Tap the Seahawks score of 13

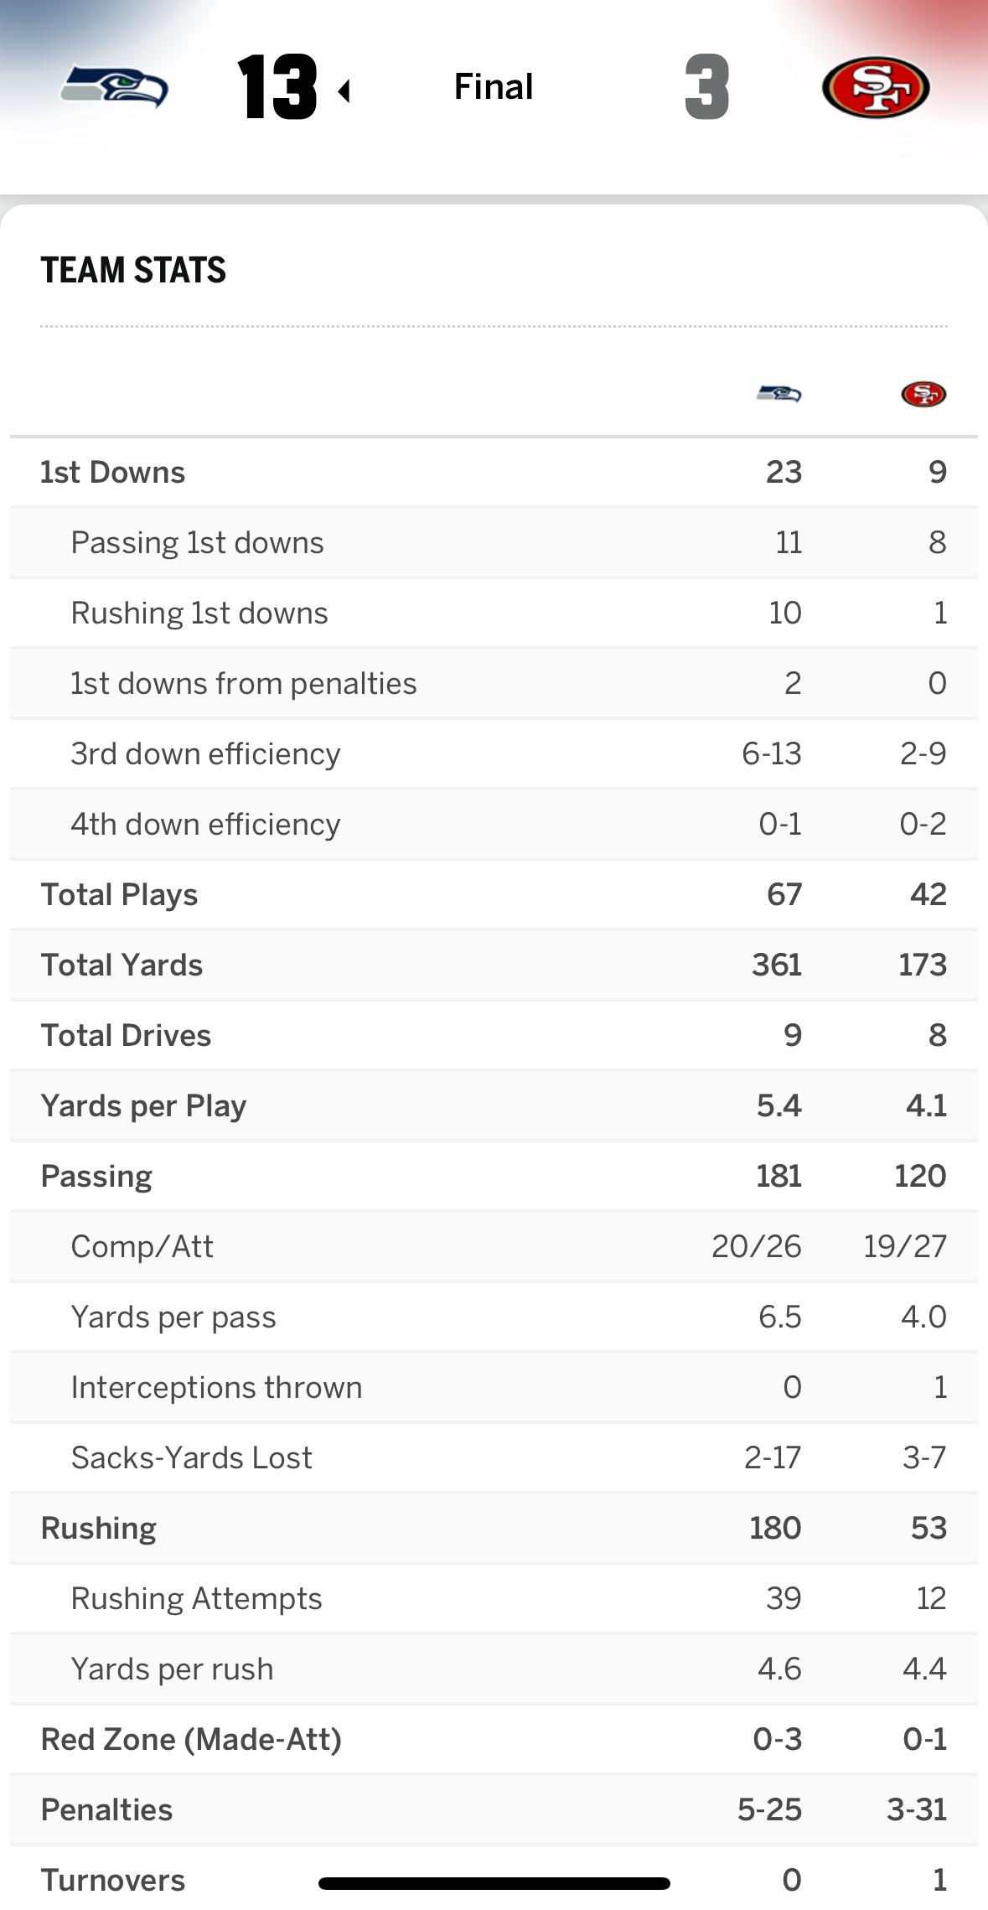(x=277, y=87)
